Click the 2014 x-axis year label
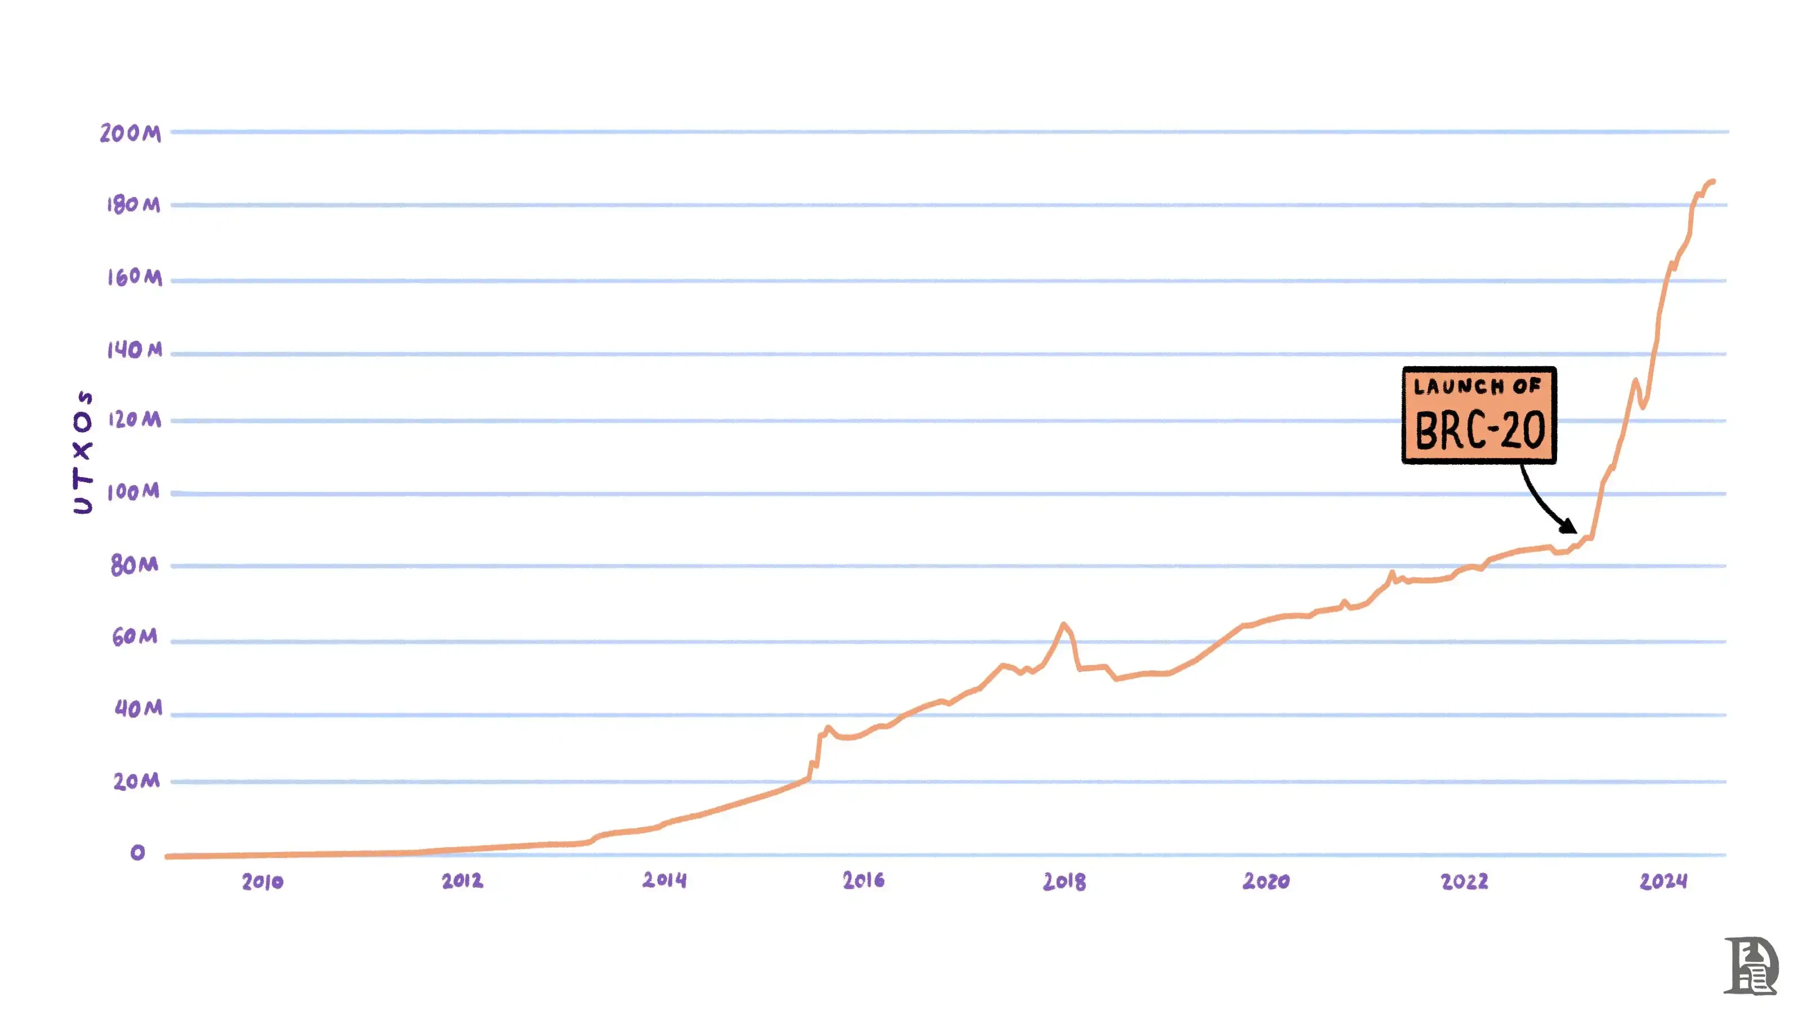1802x1014 pixels. 664,880
